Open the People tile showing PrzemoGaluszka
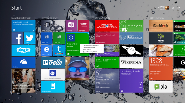185x103 pixels. click(x=23, y=81)
